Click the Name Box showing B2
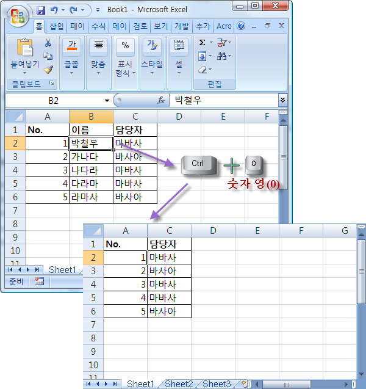366x389 pixels. pos(54,101)
